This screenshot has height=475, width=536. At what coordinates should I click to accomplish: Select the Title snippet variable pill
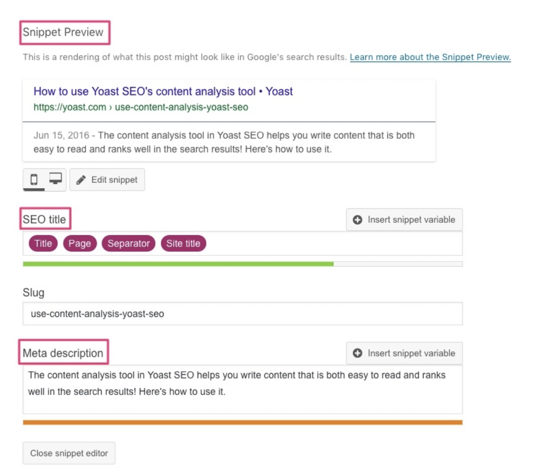point(43,244)
